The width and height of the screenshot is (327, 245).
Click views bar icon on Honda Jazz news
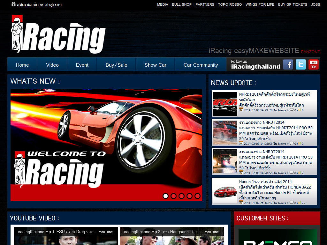299,203
